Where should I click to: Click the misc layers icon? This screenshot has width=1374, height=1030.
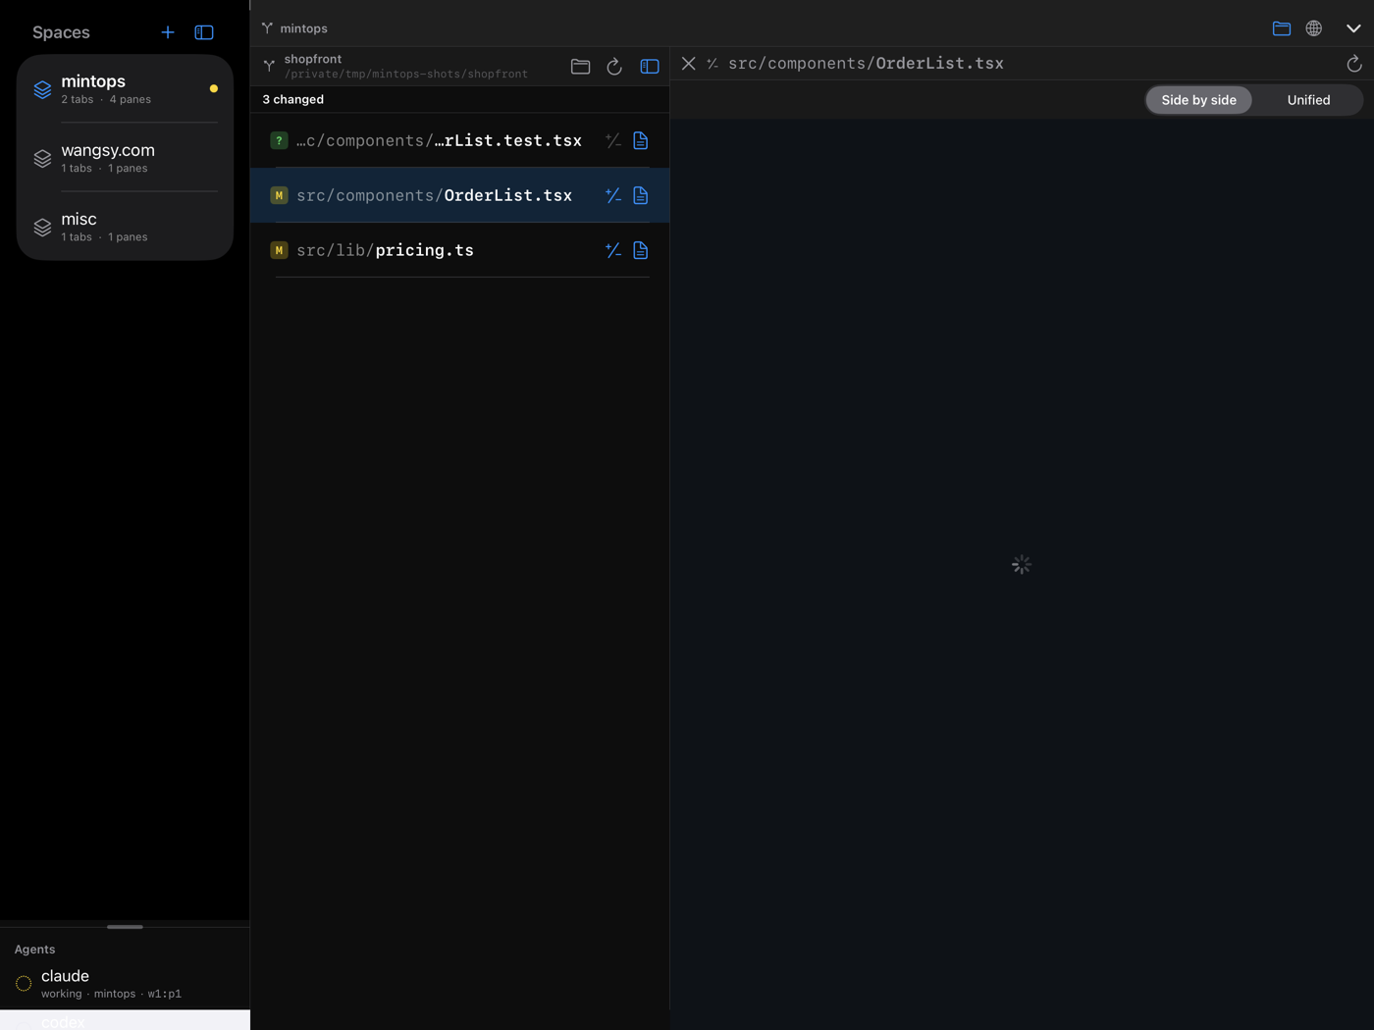42,227
